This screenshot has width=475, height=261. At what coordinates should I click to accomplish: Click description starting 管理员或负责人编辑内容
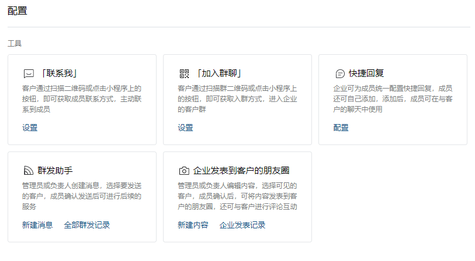click(237, 196)
